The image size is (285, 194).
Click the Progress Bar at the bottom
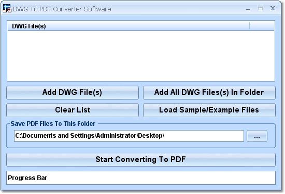[x=141, y=177]
